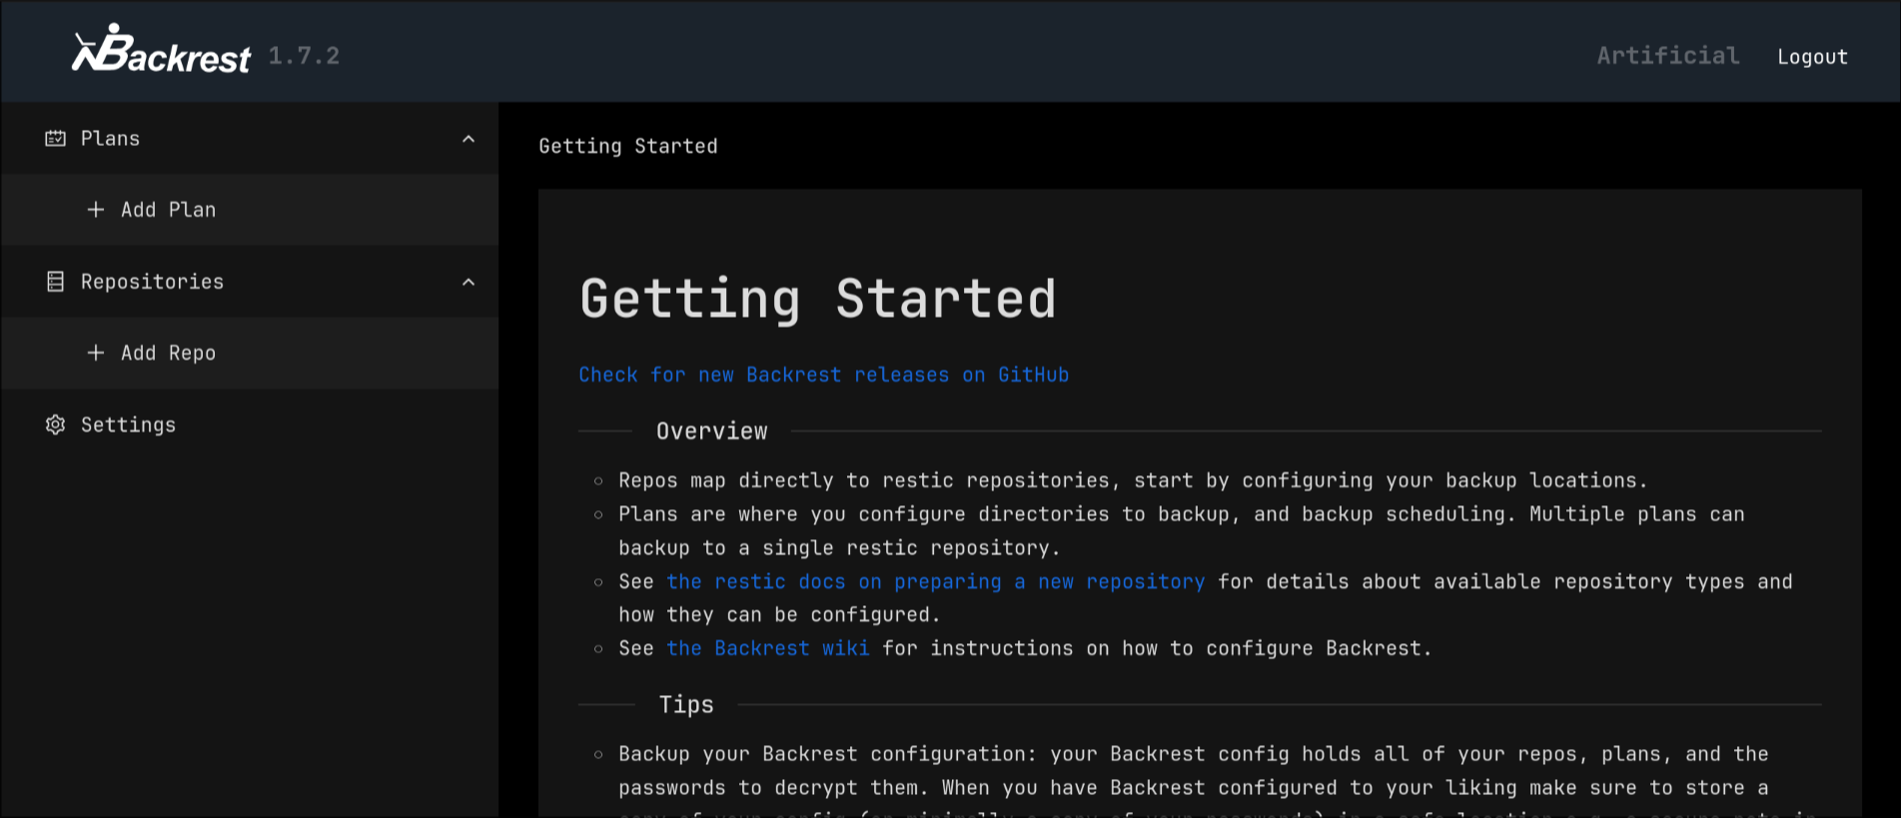Click the Logout button
This screenshot has width=1901, height=818.
tap(1812, 57)
